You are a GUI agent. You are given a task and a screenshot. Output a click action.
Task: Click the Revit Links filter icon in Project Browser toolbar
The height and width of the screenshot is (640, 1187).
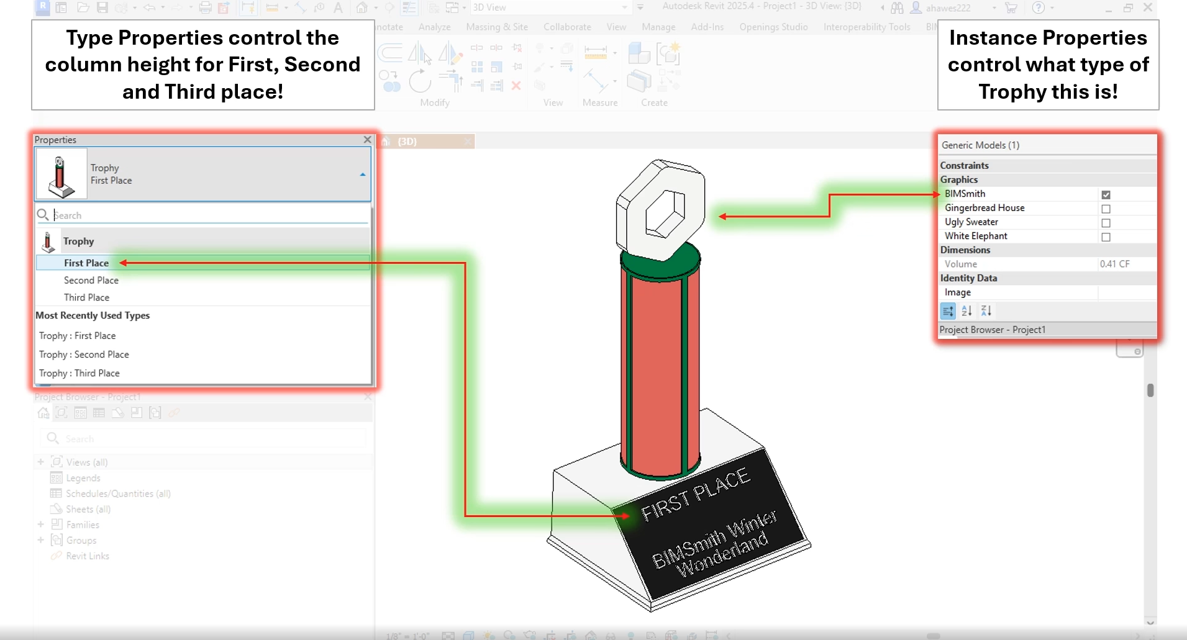pos(174,412)
